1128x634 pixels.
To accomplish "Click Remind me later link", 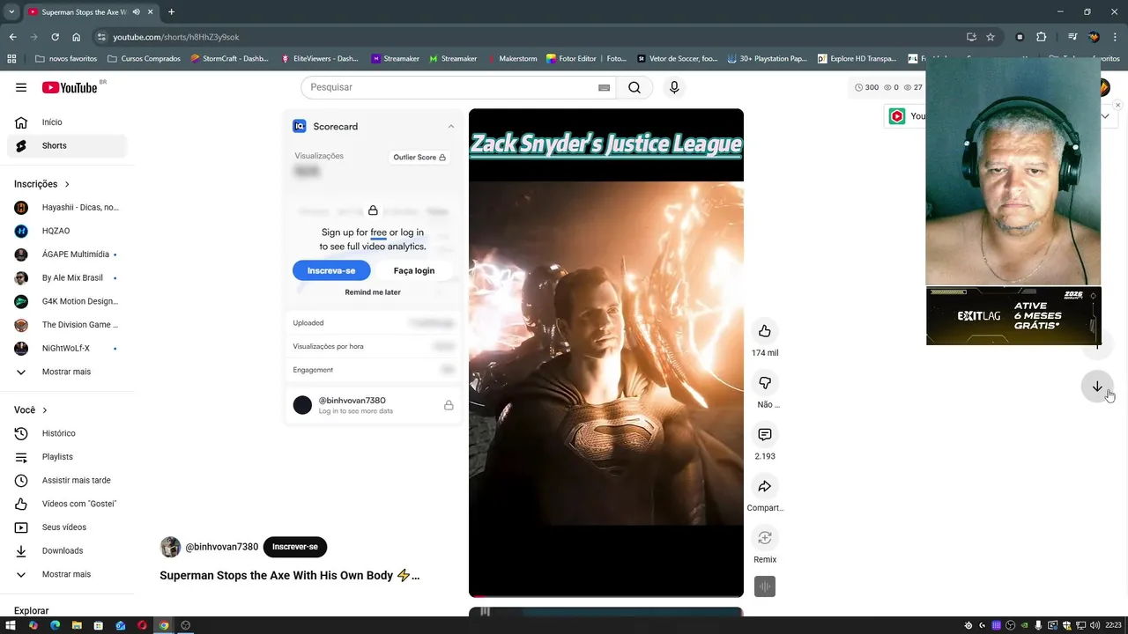I will 373,292.
